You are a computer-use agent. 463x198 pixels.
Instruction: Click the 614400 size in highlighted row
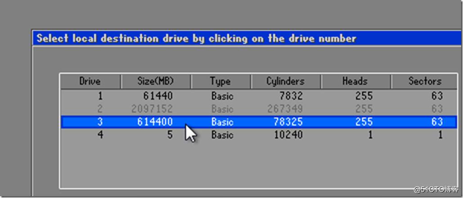[155, 122]
